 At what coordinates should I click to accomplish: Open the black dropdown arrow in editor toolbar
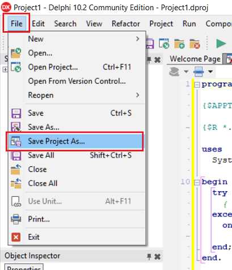pos(210,71)
